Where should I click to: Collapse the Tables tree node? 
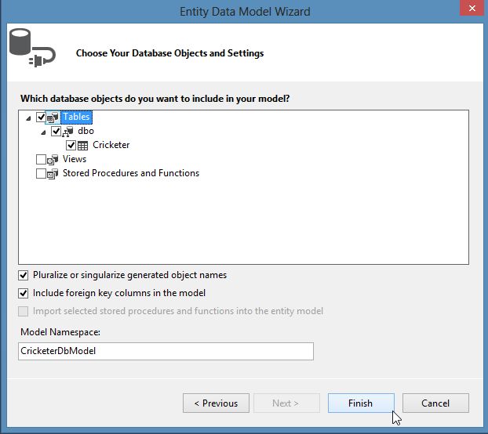point(28,118)
